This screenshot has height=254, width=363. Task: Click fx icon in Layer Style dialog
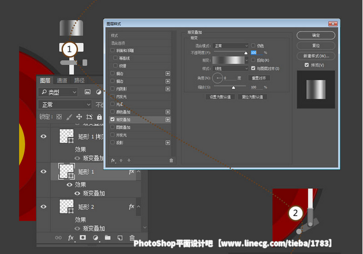113,161
